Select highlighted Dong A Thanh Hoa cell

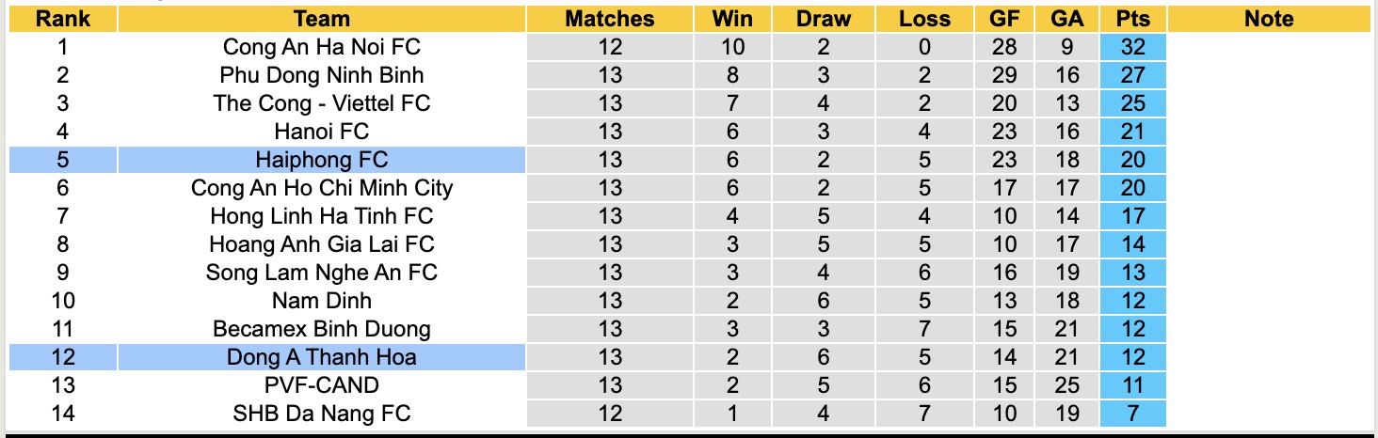tap(322, 357)
